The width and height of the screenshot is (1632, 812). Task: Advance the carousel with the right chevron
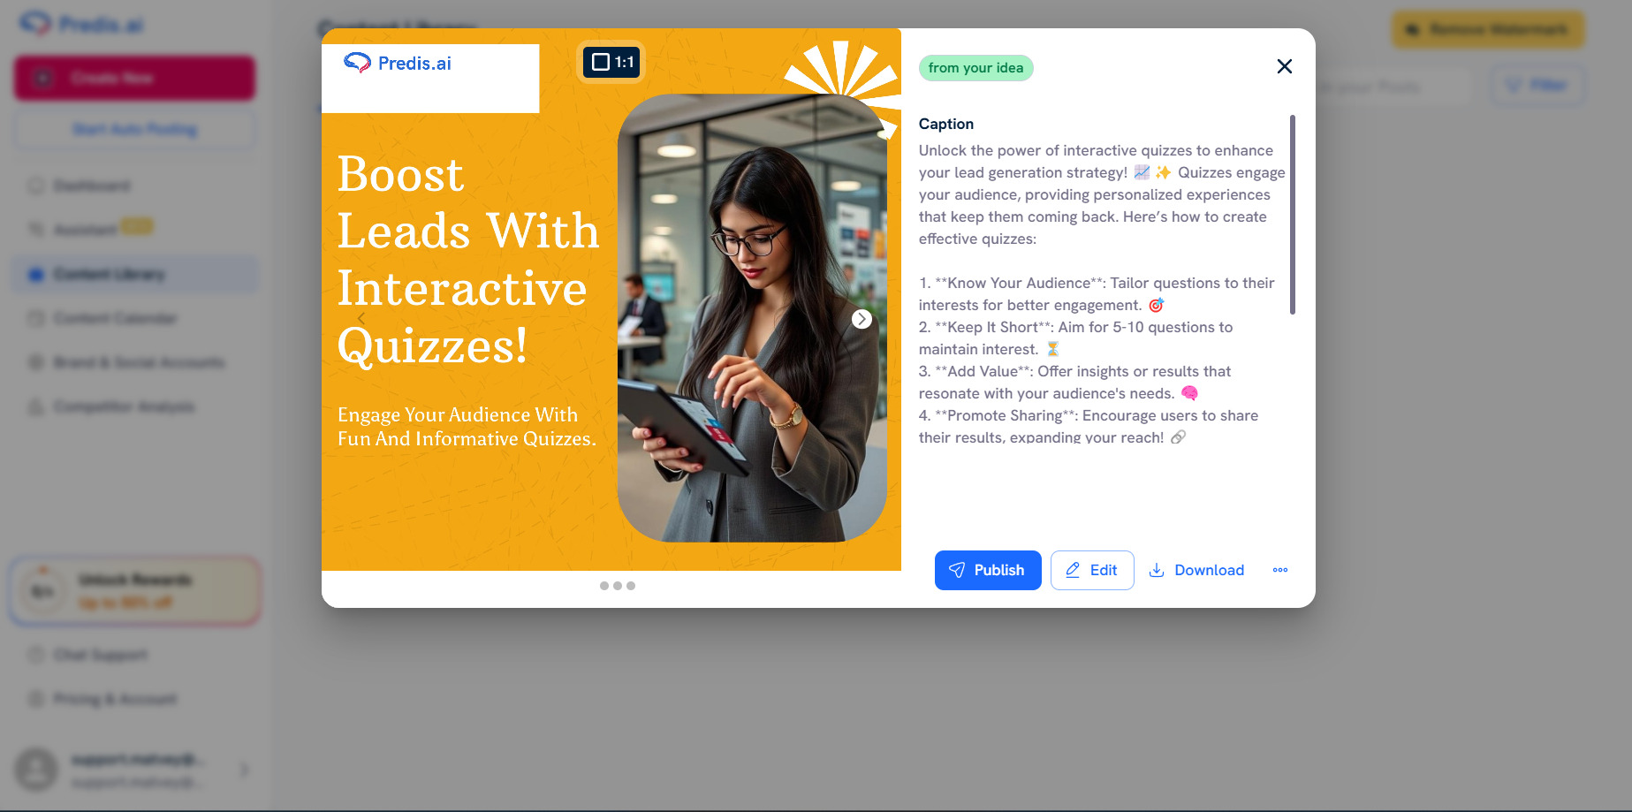pyautogui.click(x=862, y=318)
